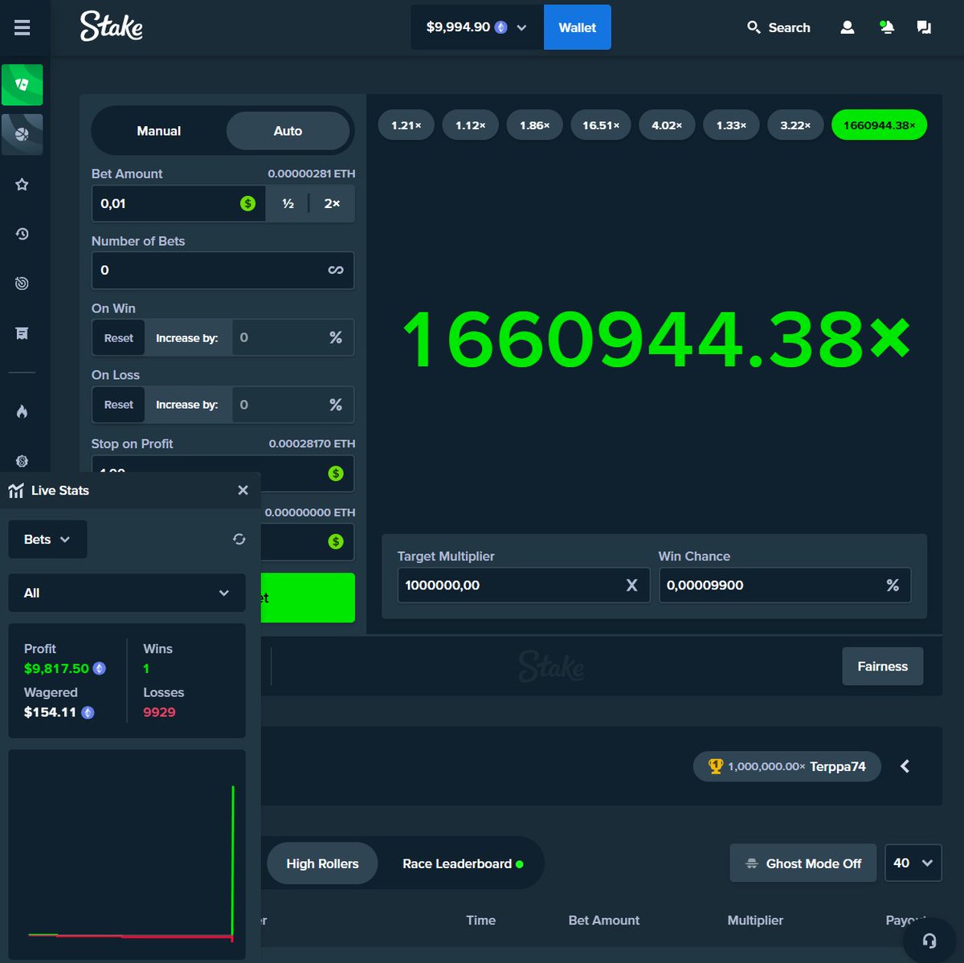Click the X icon in Target Multiplier
This screenshot has height=963, width=964.
tap(631, 586)
